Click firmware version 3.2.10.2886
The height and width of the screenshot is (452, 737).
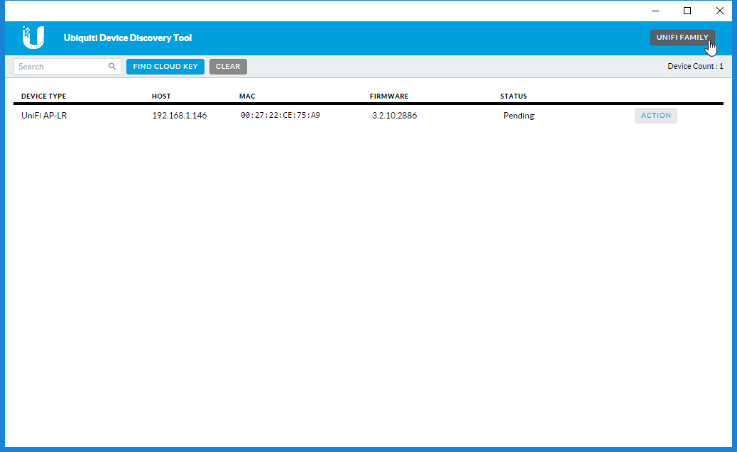coord(394,116)
